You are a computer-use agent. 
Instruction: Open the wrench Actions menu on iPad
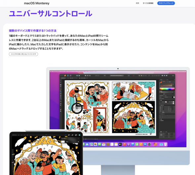[x=19, y=135]
